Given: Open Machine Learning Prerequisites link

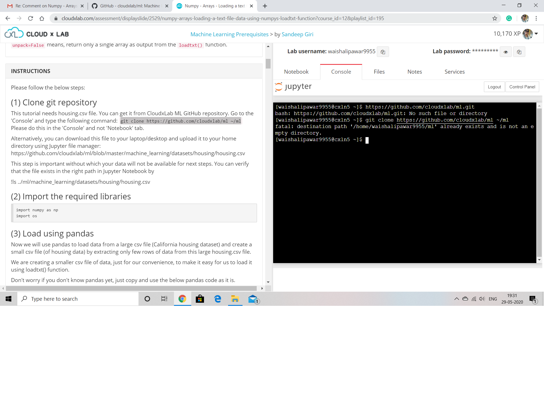Looking at the screenshot, I should [x=229, y=34].
